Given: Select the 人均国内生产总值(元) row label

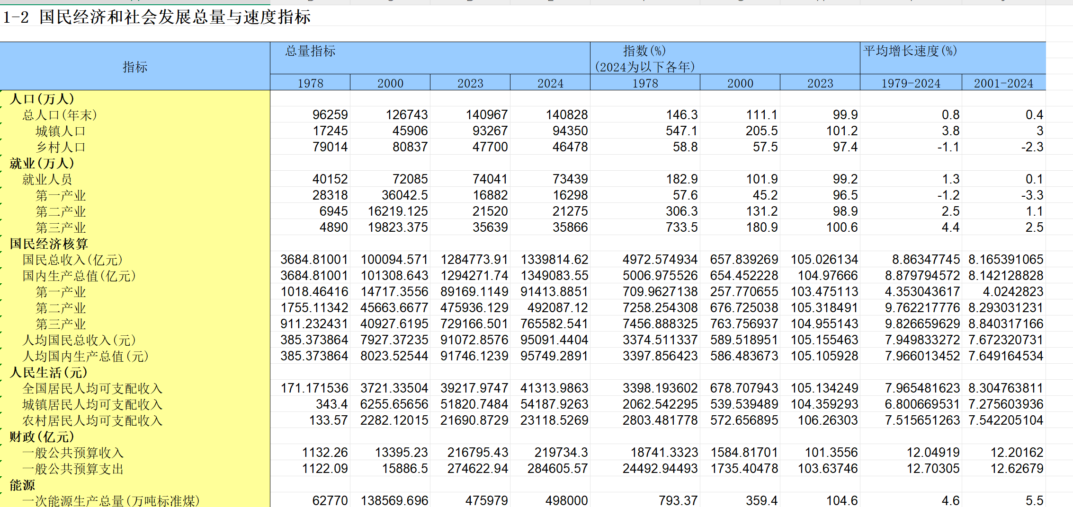Looking at the screenshot, I should pyautogui.click(x=86, y=356).
